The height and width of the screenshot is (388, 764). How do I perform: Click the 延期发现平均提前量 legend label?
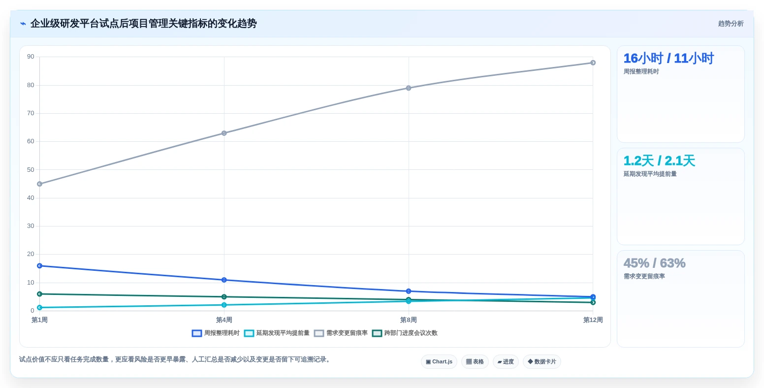(283, 333)
